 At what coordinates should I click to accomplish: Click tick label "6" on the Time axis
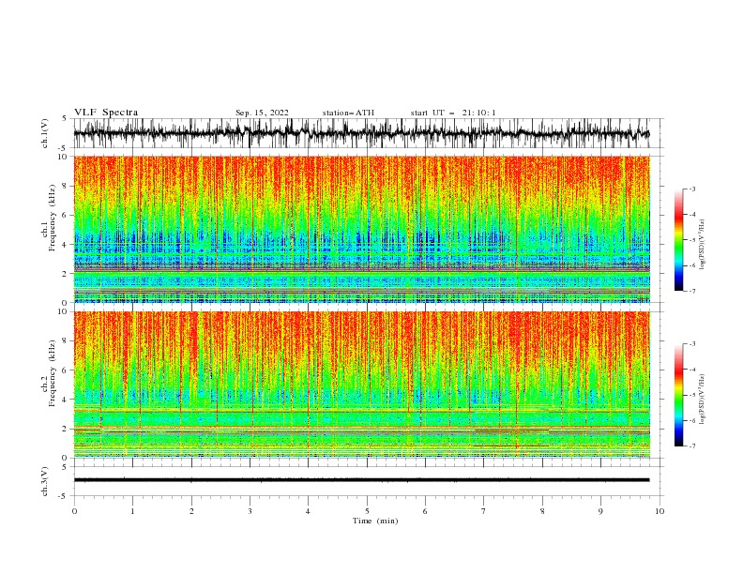point(425,511)
